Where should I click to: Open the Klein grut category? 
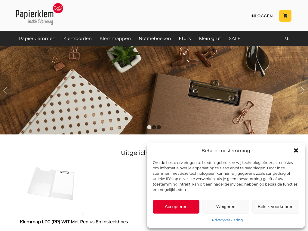[210, 38]
